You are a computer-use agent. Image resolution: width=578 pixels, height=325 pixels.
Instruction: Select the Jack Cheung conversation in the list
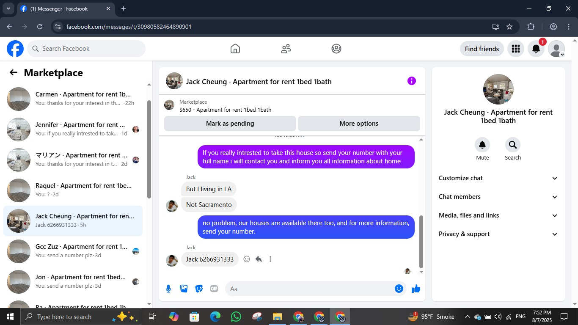73,221
